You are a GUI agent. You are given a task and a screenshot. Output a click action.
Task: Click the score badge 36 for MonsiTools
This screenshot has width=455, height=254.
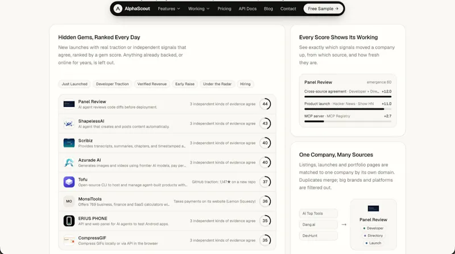265,201
